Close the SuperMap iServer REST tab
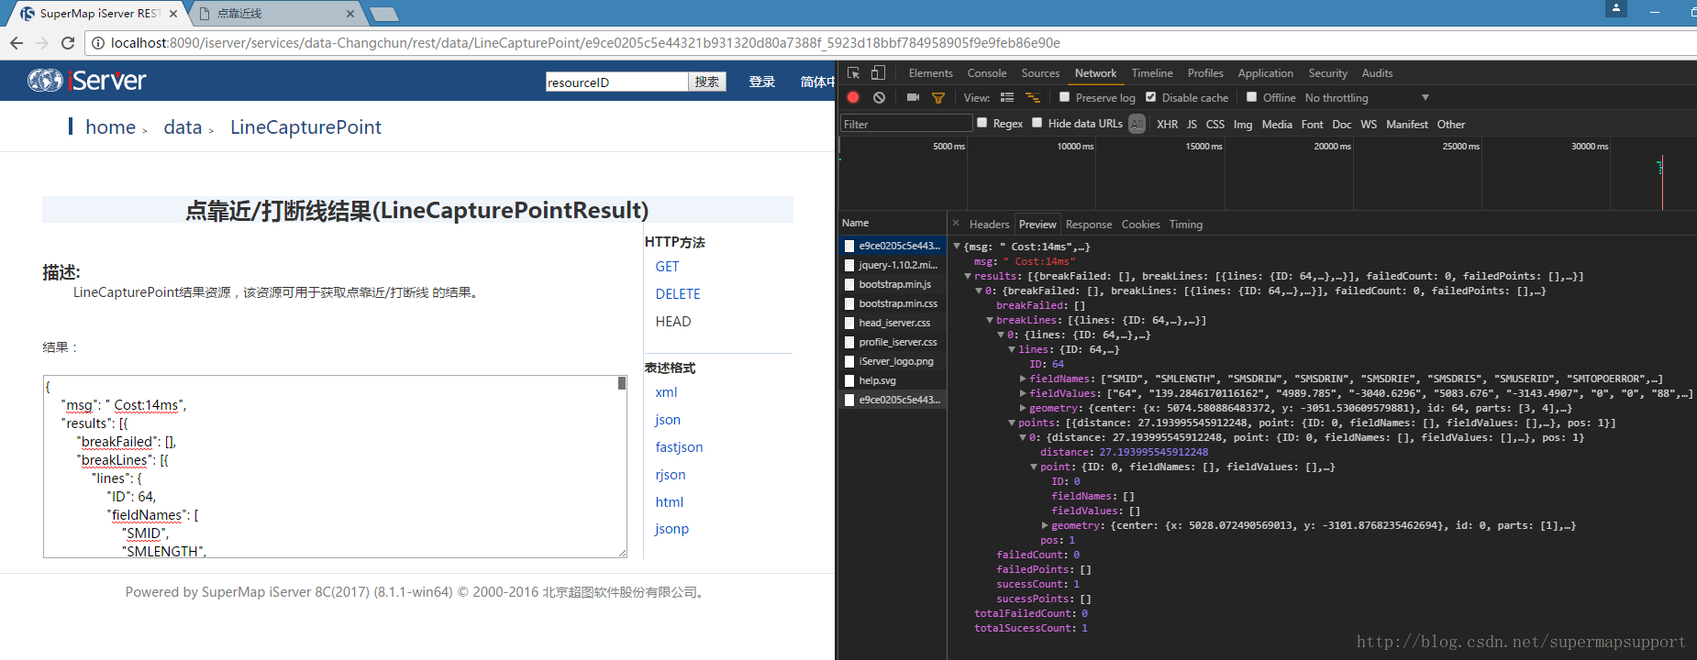This screenshot has width=1697, height=660. (x=173, y=14)
